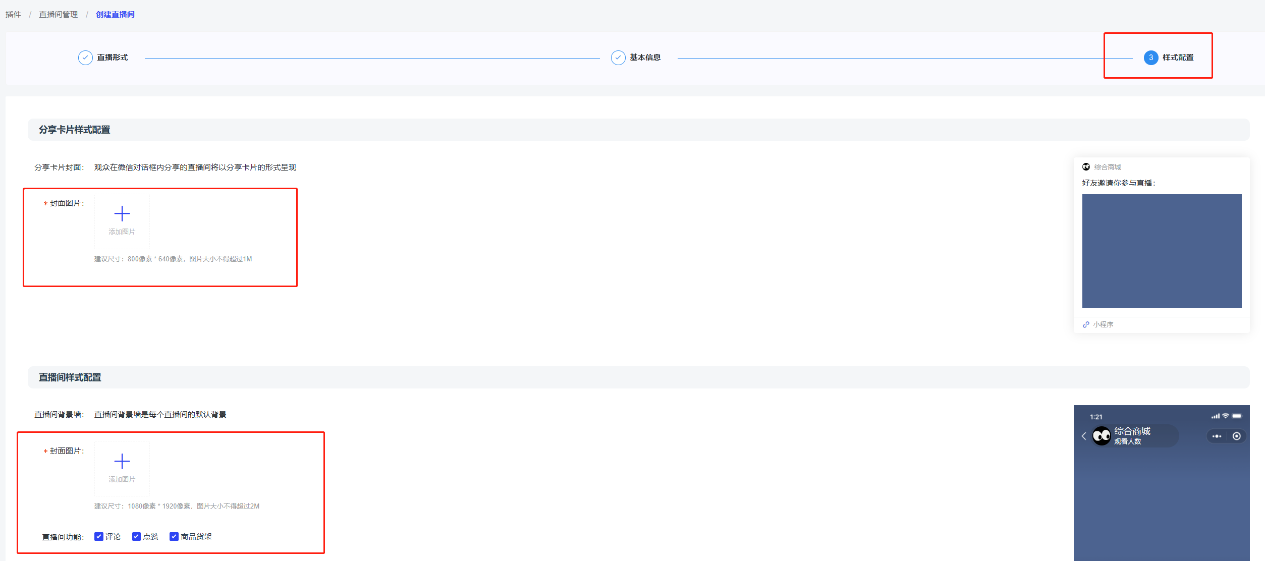Screen dimensions: 1265x561
Task: Open 直播间管理 breadcrumb link
Action: pos(59,14)
